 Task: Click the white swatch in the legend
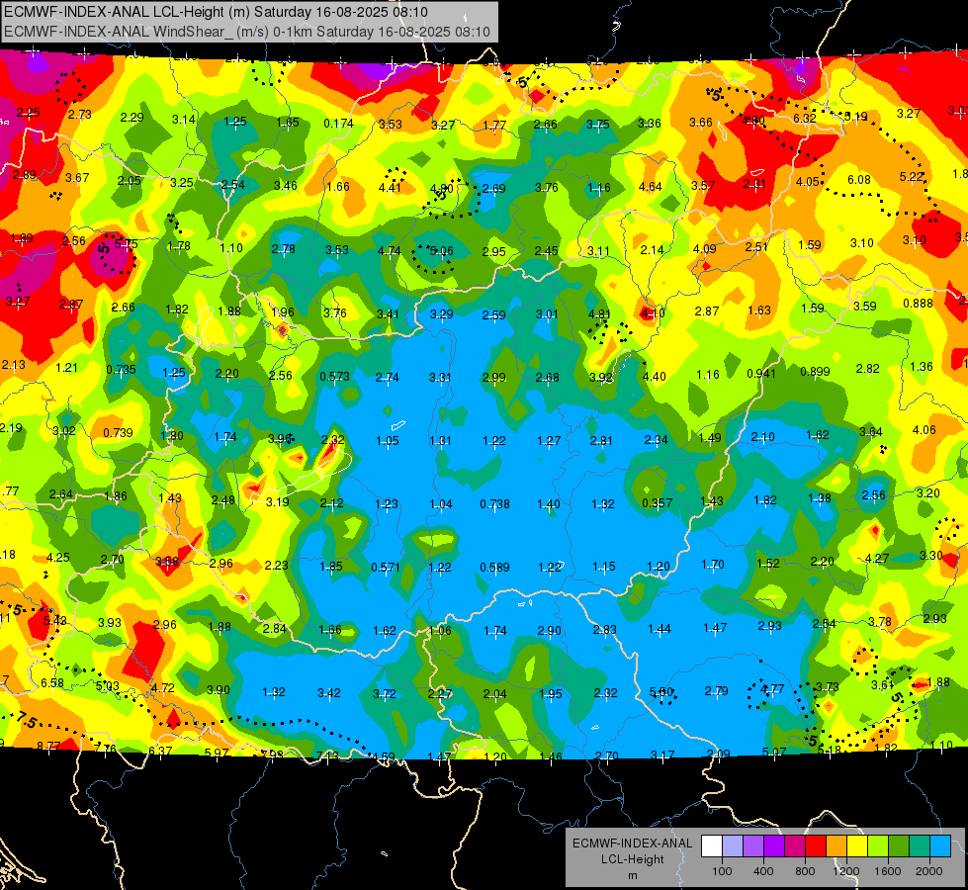[x=712, y=845]
